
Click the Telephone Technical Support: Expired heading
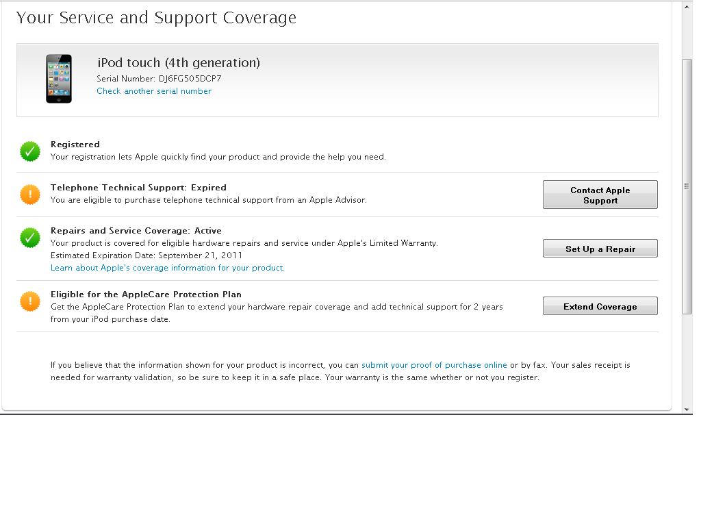(x=138, y=188)
